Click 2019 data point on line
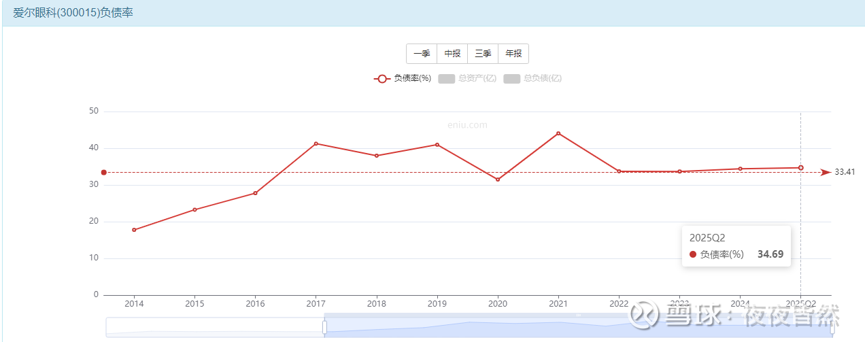The height and width of the screenshot is (342, 865). [x=437, y=145]
